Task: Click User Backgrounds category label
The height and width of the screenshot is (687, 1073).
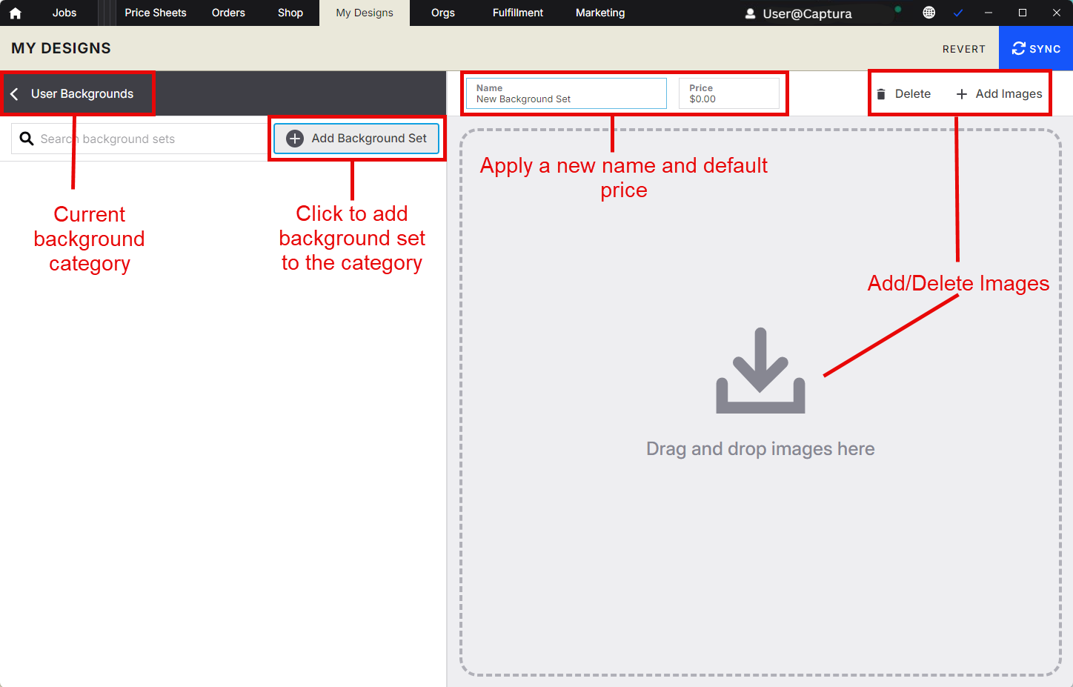Action: pos(82,94)
